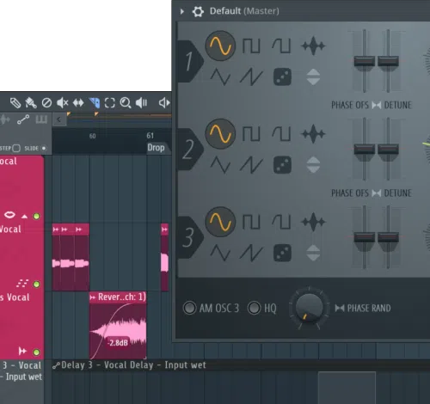The image size is (430, 404).
Task: Click the pattern clip focus piano icon
Action: (x=41, y=119)
